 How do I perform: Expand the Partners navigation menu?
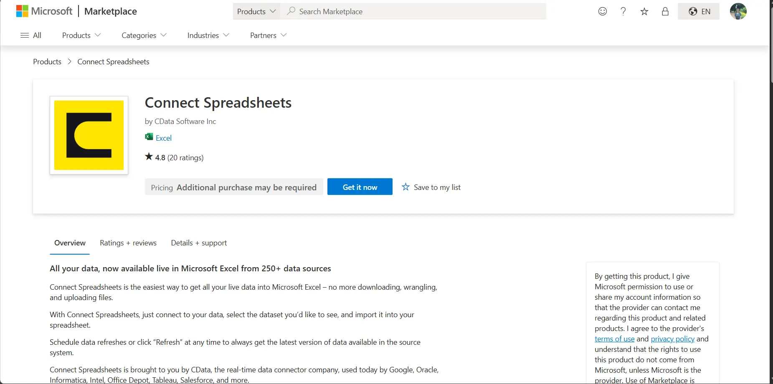click(x=268, y=35)
